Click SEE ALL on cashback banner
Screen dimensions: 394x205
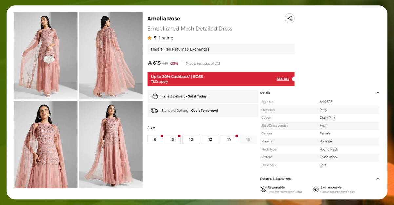coord(283,79)
